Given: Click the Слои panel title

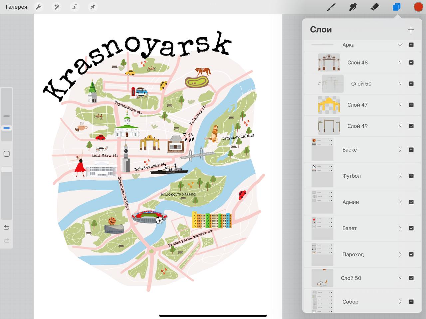Looking at the screenshot, I should (321, 30).
